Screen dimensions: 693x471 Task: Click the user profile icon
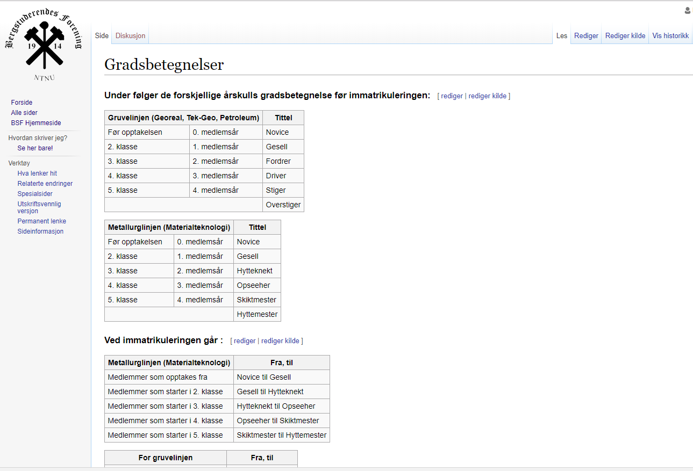(687, 11)
